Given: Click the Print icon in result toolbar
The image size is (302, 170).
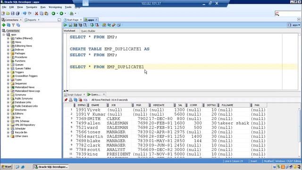Looking at the screenshot, I should [71, 100].
